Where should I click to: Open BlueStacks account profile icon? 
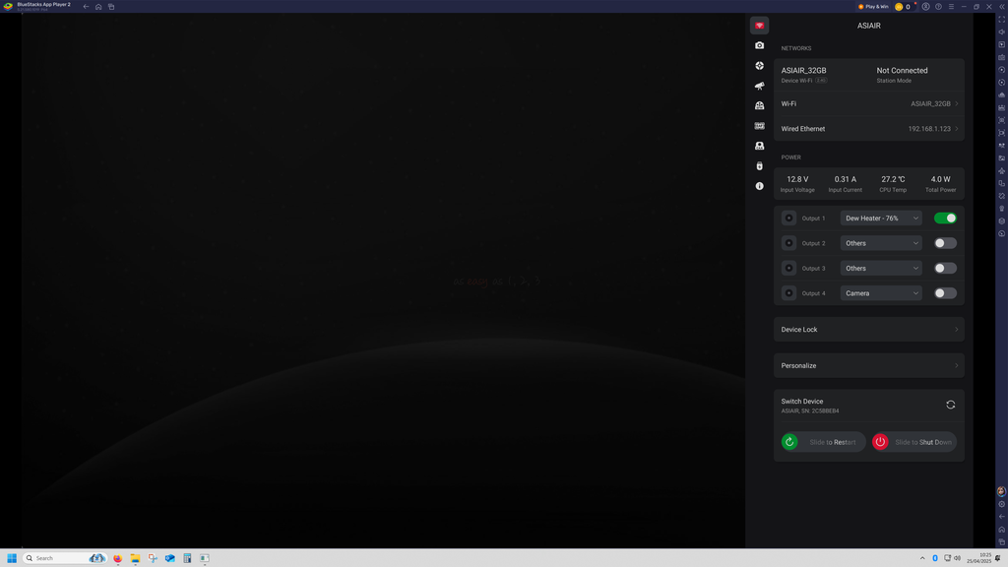click(925, 7)
